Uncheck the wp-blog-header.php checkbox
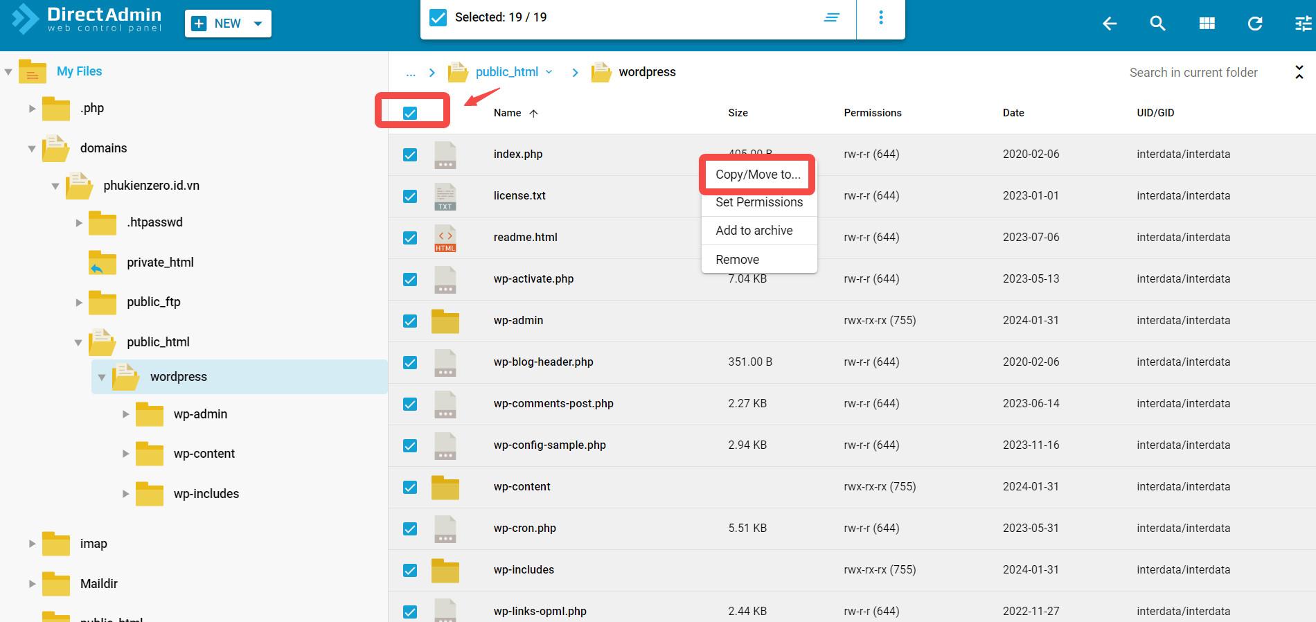The width and height of the screenshot is (1316, 622). click(410, 362)
